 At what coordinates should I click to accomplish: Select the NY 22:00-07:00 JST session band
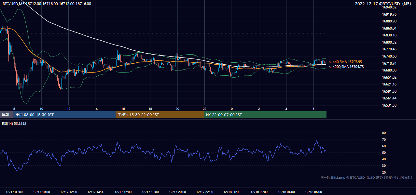(265, 115)
